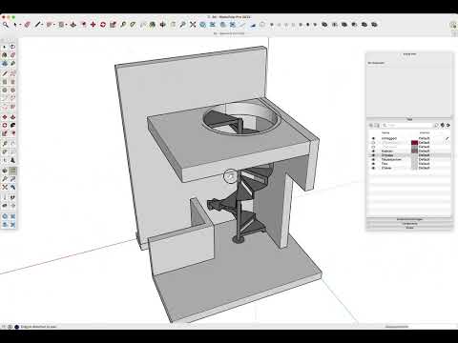
Task: Collapse the Tags panel header
Action: [x=409, y=119]
